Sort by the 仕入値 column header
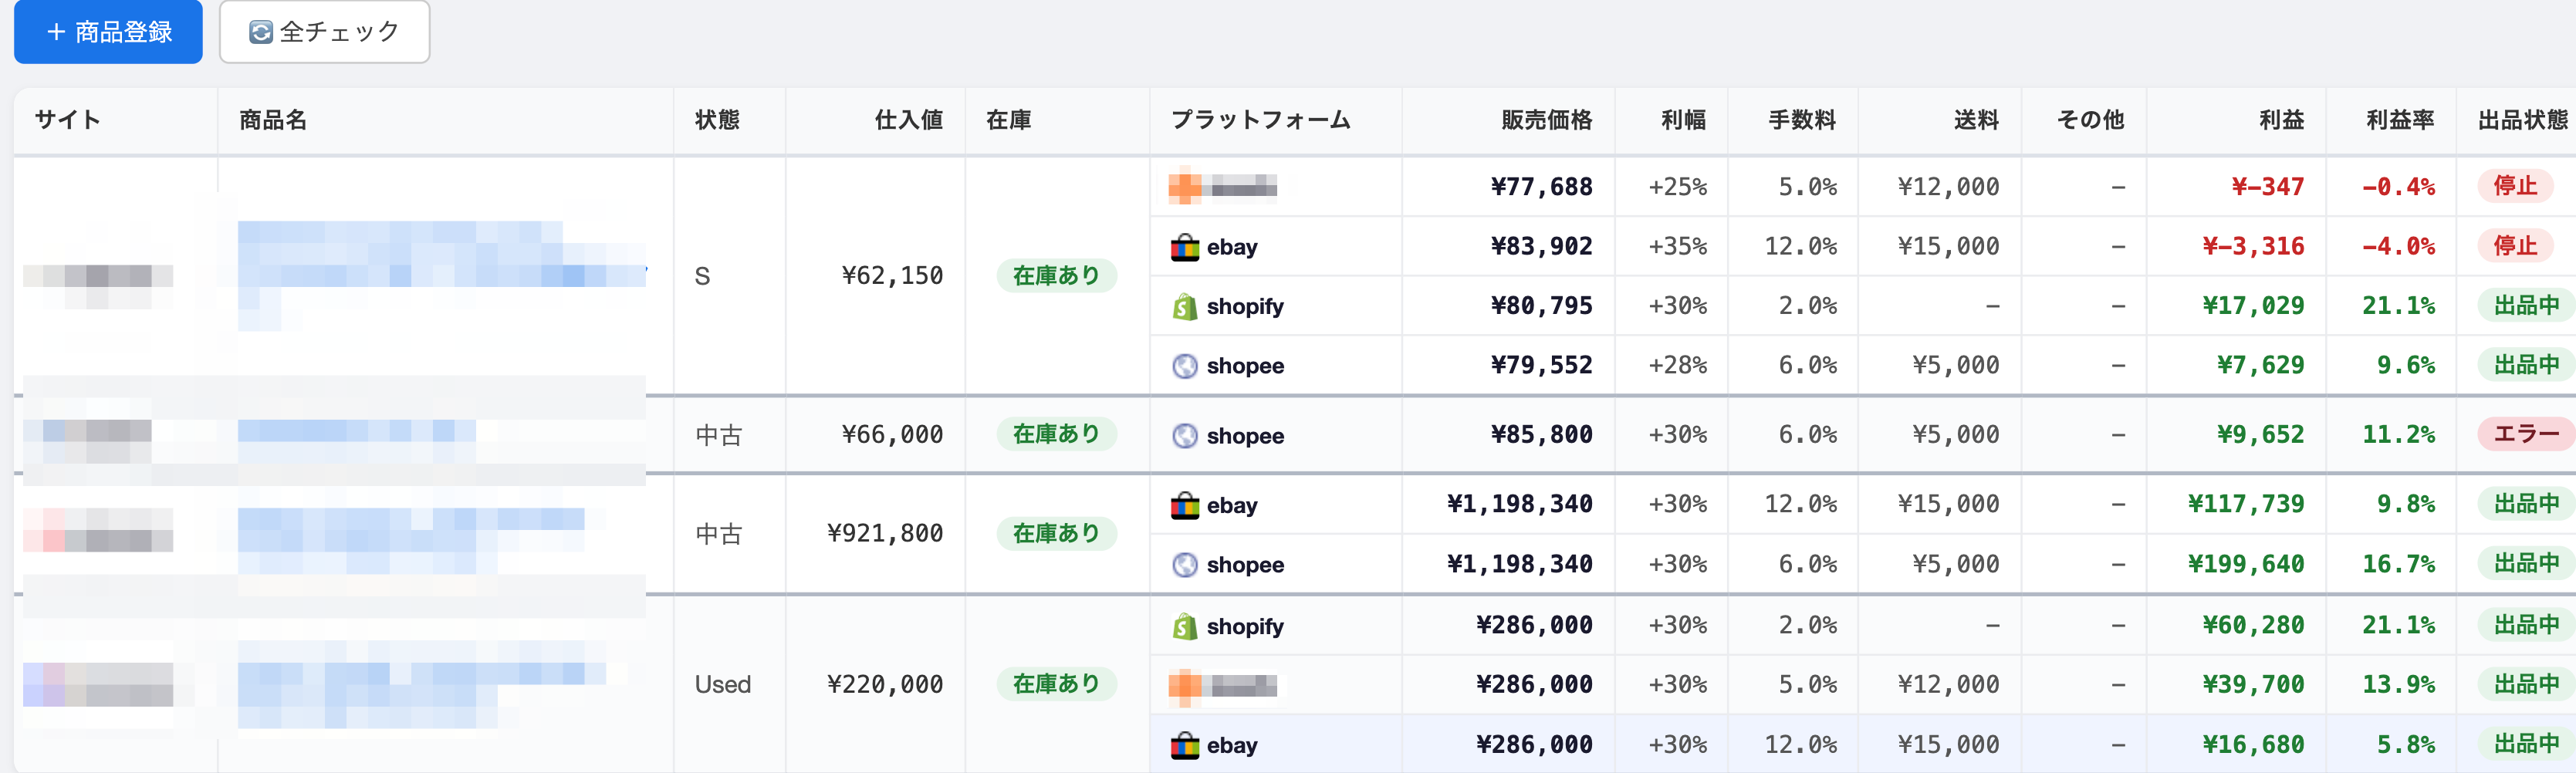 pos(908,120)
